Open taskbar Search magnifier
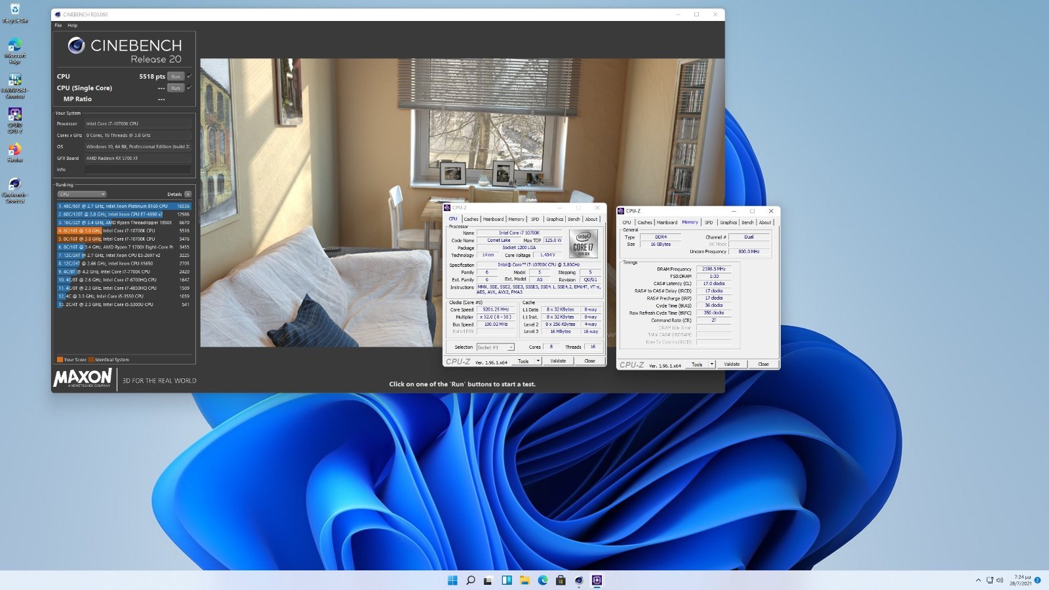Screen dimensions: 1049x590 coord(470,580)
